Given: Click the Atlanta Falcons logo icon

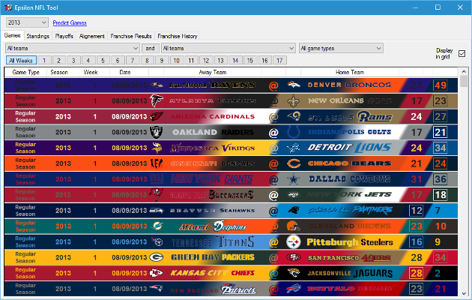Looking at the screenshot, I should coord(157,100).
